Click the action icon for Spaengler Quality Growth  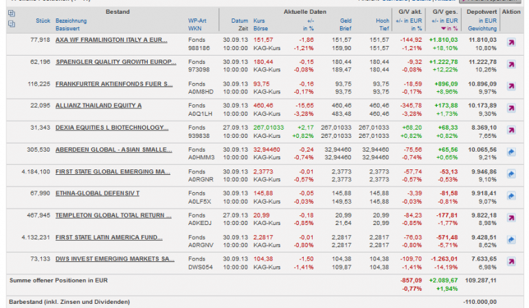[x=510, y=64]
